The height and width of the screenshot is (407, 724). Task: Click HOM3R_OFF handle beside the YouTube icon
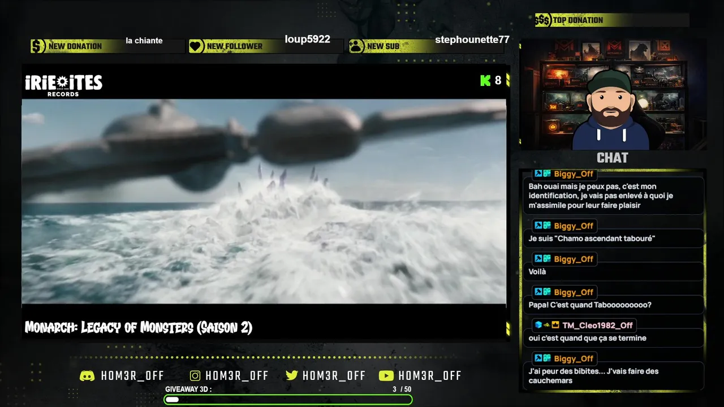[430, 376]
